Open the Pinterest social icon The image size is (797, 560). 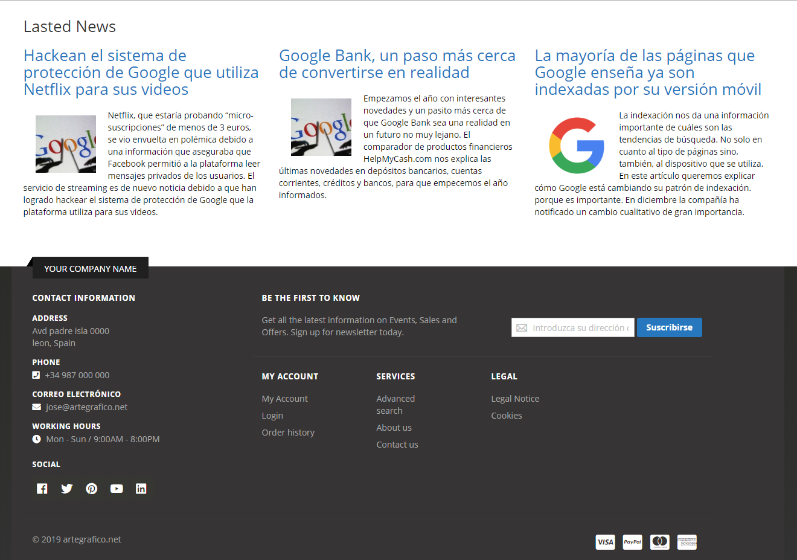[92, 489]
